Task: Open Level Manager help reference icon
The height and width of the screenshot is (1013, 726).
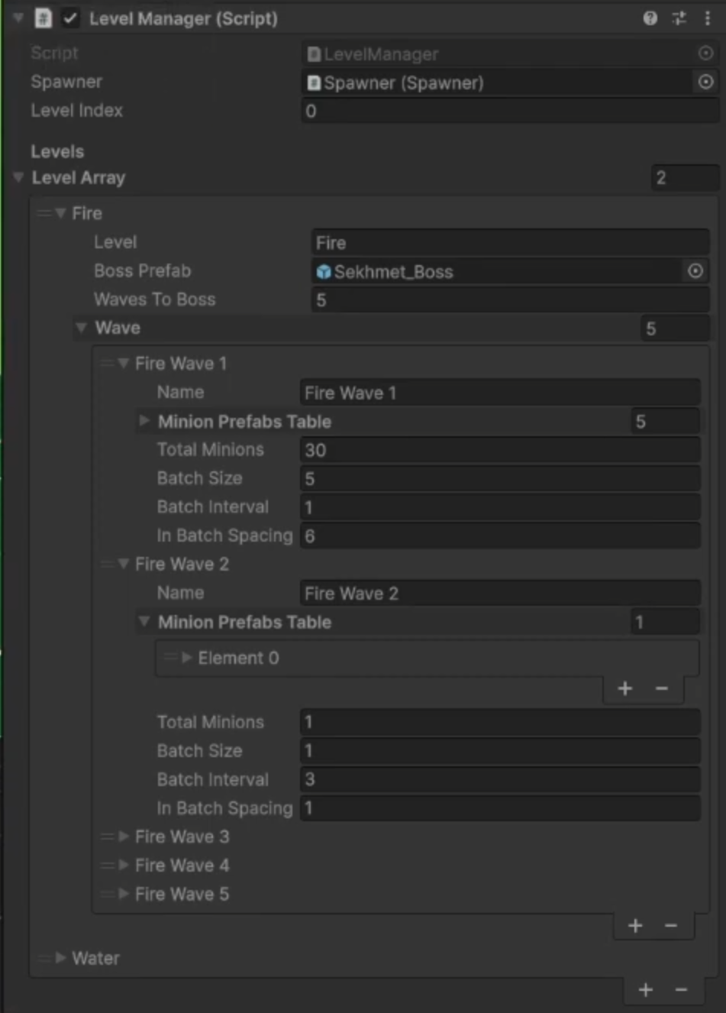Action: click(x=650, y=18)
